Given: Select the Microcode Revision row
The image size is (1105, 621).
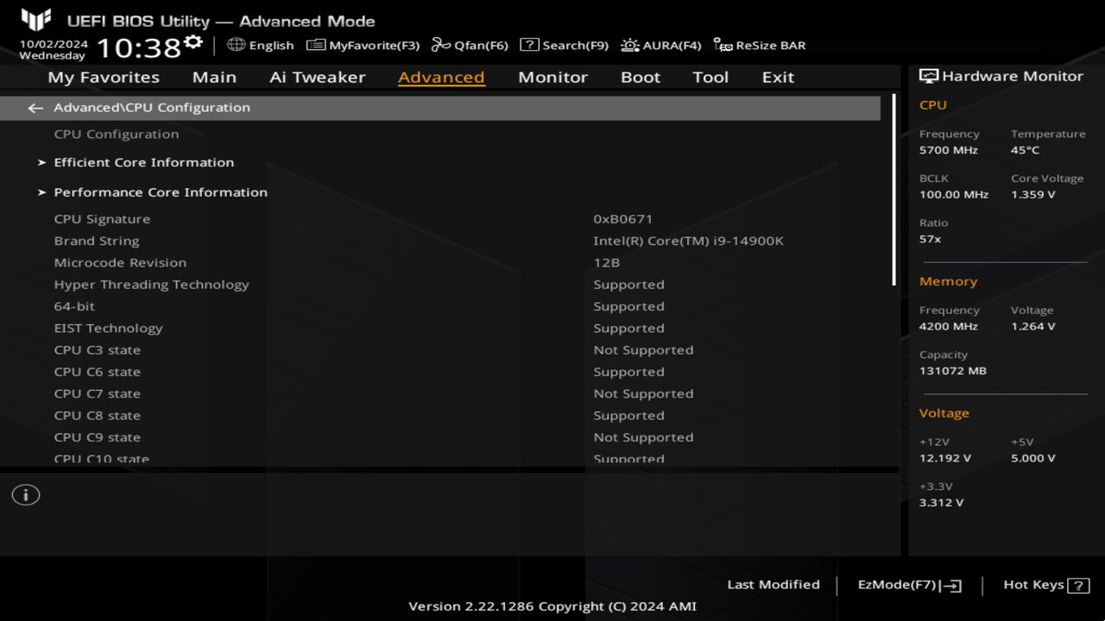Looking at the screenshot, I should point(440,262).
